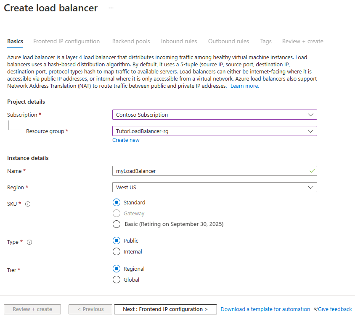Open the Region selector showing West US

click(x=215, y=187)
